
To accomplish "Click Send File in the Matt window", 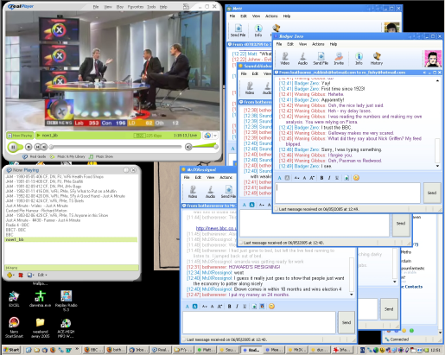I will [x=238, y=31].
